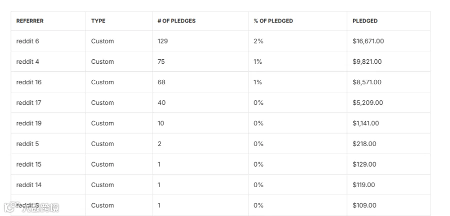The height and width of the screenshot is (216, 450).
Task: Click the reddit 5 referrer entry
Action: [27, 144]
